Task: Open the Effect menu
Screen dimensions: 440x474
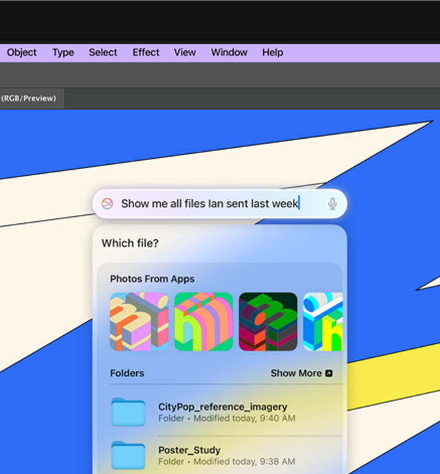Action: tap(146, 52)
